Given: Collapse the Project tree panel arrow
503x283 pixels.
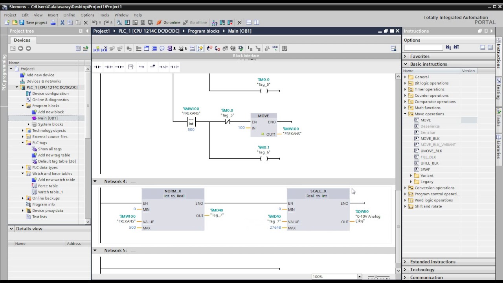Looking at the screenshot, I should (x=87, y=31).
